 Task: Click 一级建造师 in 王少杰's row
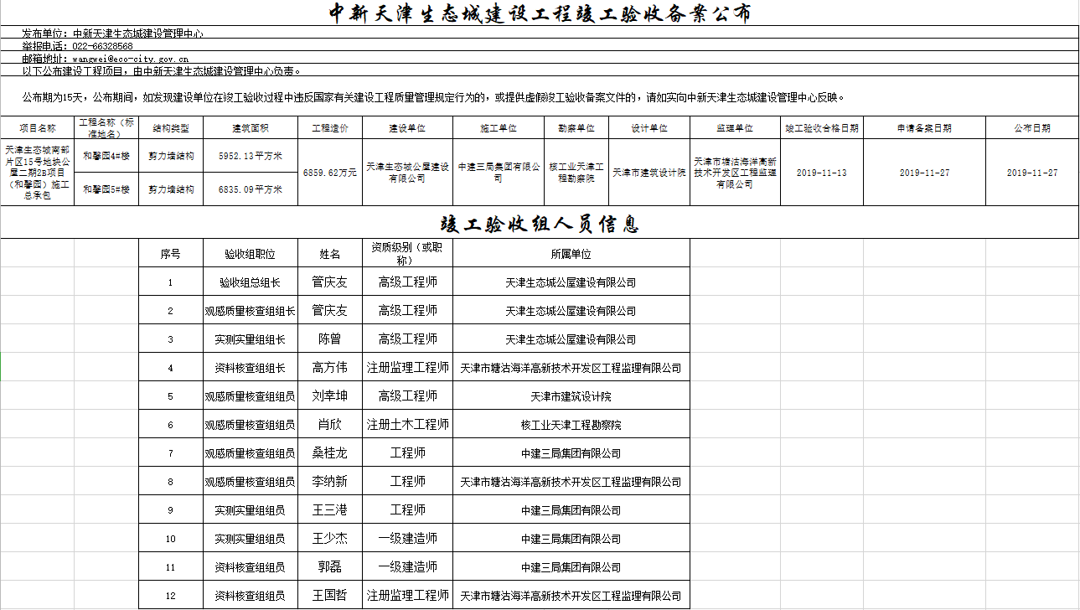tap(407, 539)
